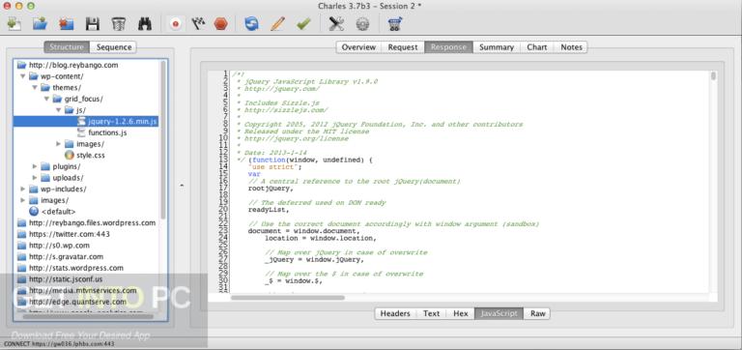Screen dimensions: 742x350
Task: Click the blue repeat request icon
Action: [x=252, y=23]
